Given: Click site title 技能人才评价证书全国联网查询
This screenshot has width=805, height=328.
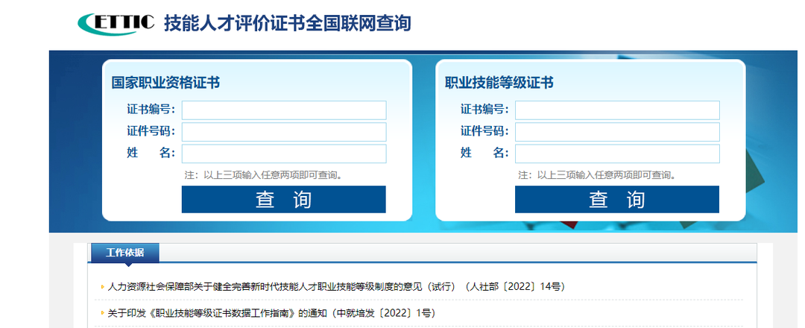Looking at the screenshot, I should (288, 24).
